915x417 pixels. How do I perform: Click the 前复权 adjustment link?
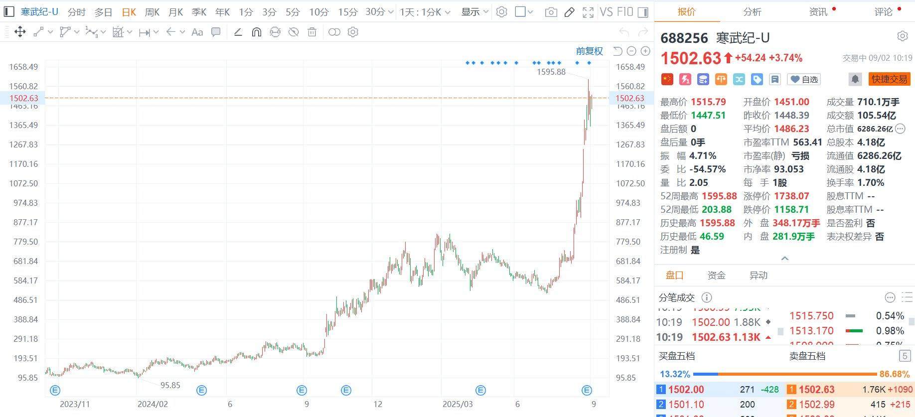pyautogui.click(x=589, y=51)
